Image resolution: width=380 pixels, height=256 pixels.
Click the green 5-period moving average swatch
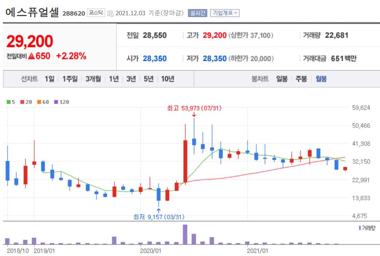coord(8,102)
